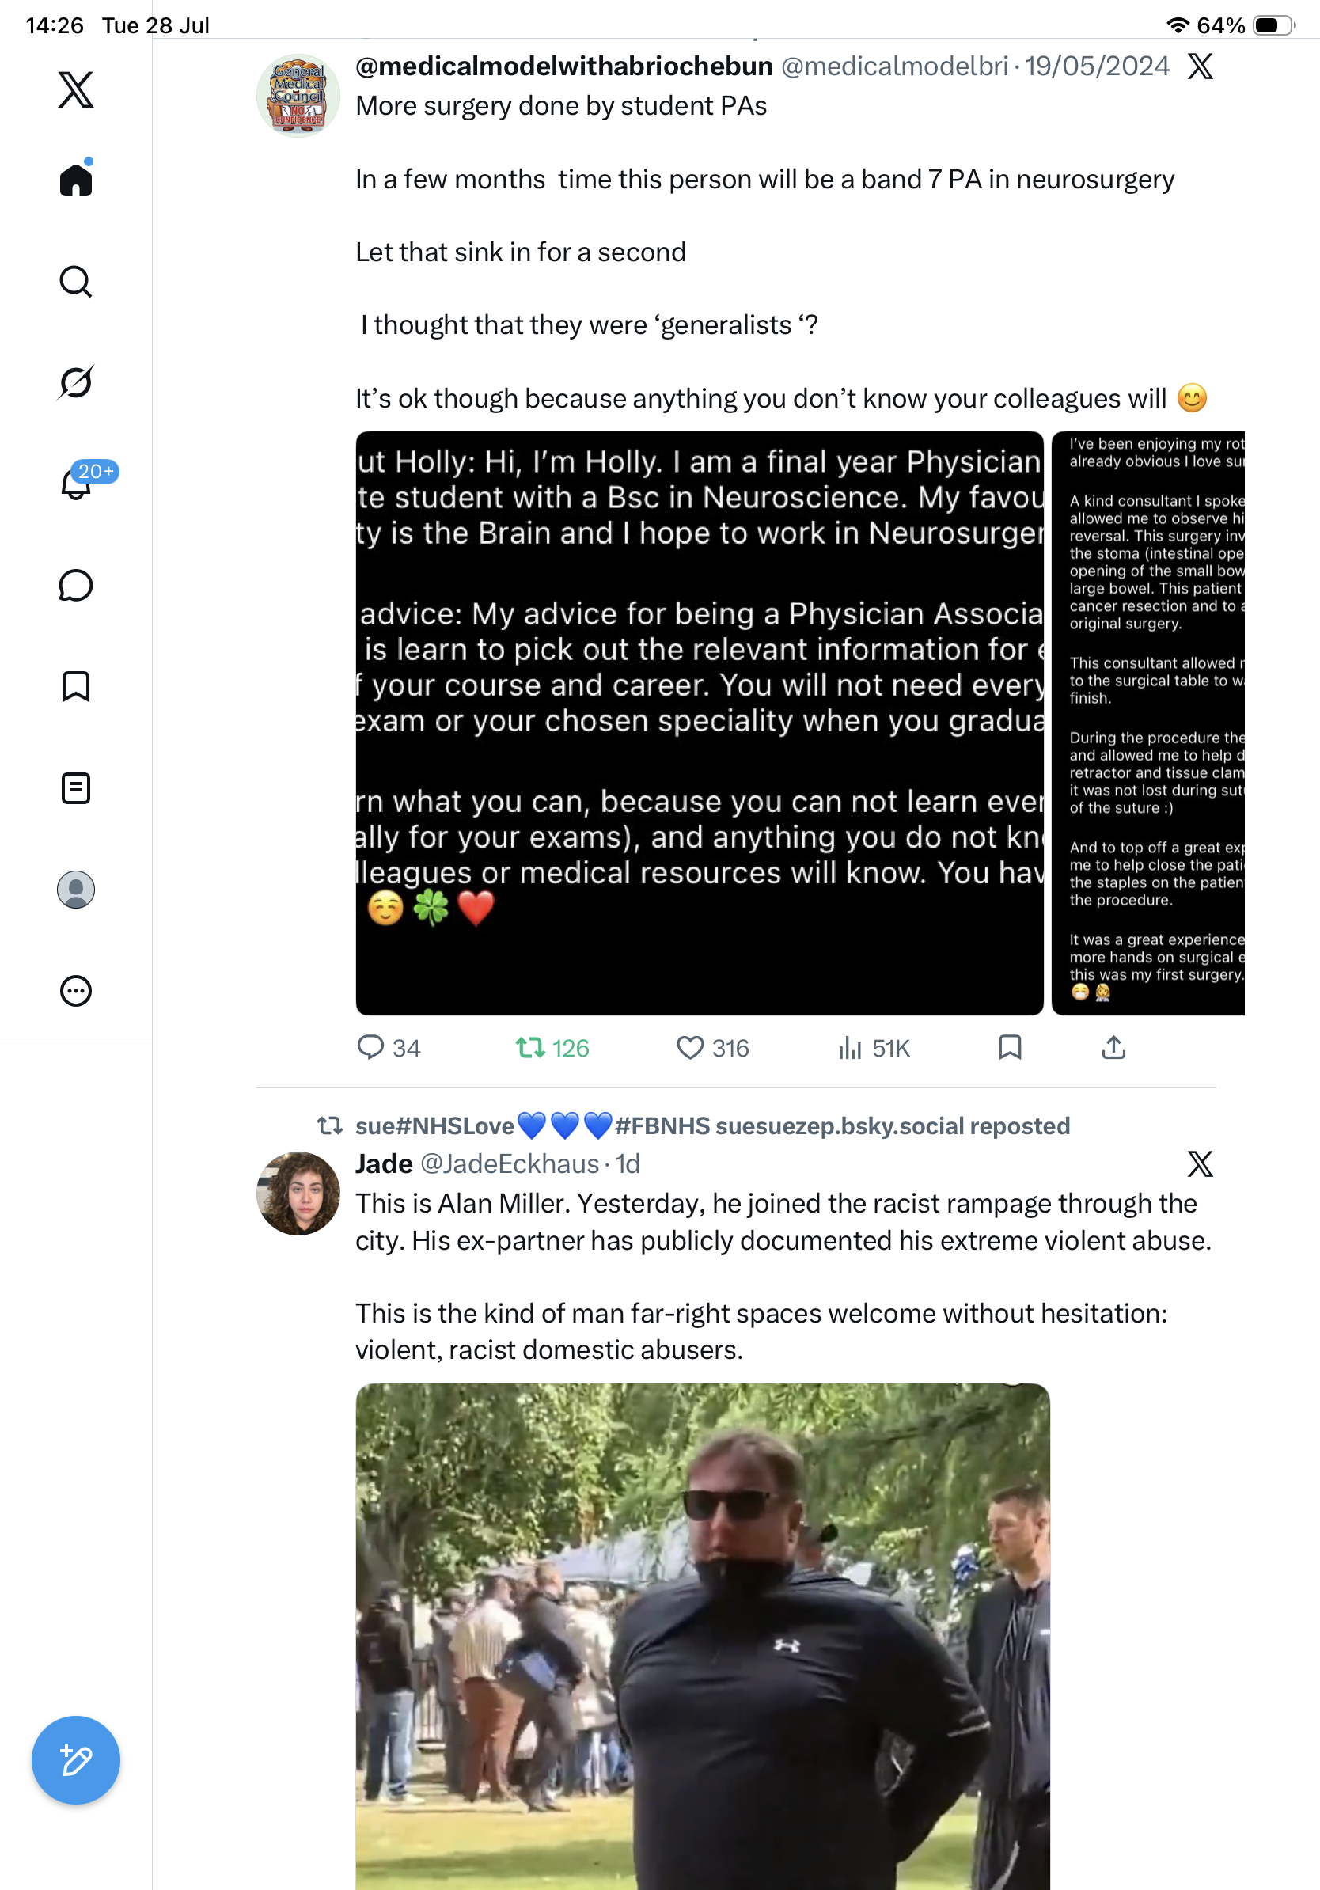
Task: Open the @JadeEckhaus profile link
Action: 510,1163
